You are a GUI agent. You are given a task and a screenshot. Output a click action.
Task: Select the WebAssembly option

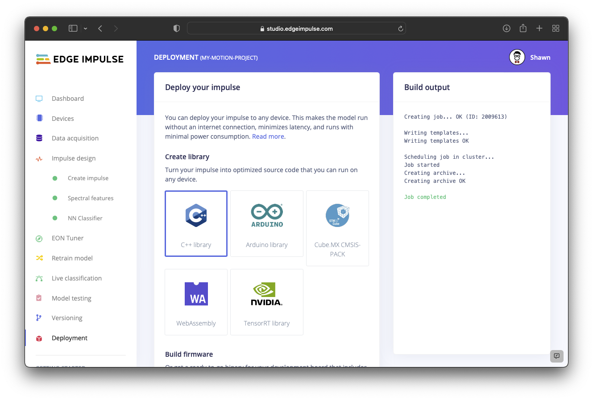(196, 302)
